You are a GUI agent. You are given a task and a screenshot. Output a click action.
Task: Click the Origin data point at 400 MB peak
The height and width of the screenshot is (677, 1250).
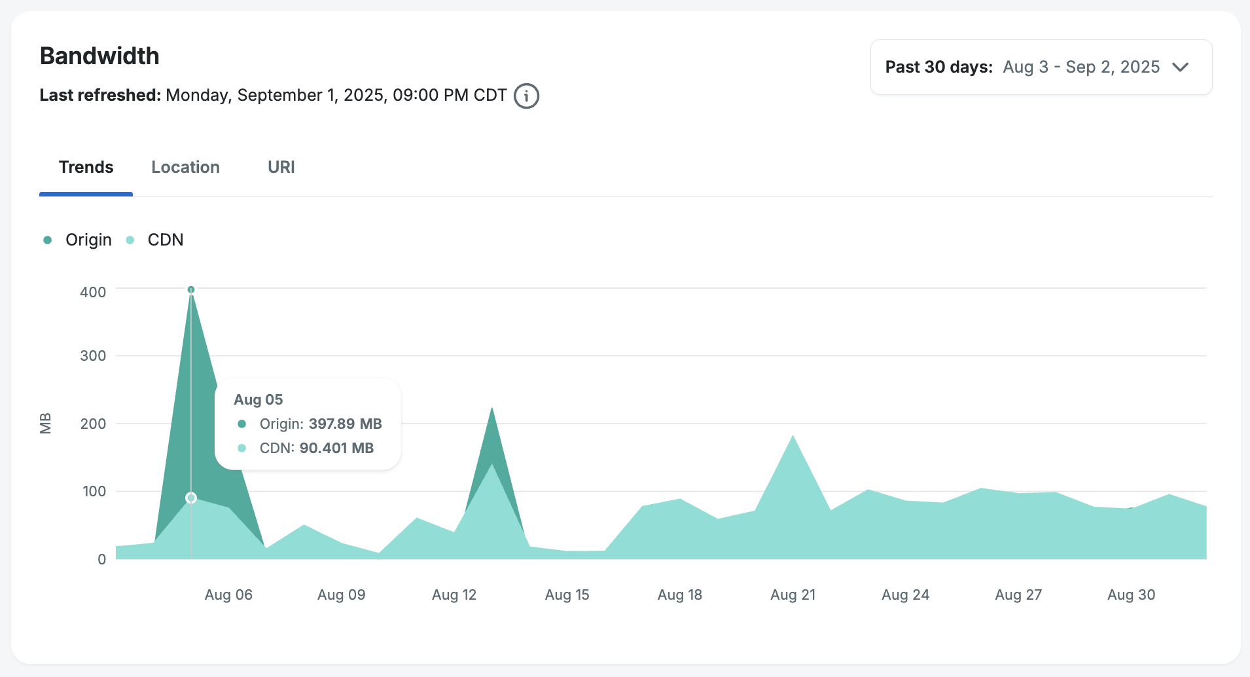click(191, 289)
